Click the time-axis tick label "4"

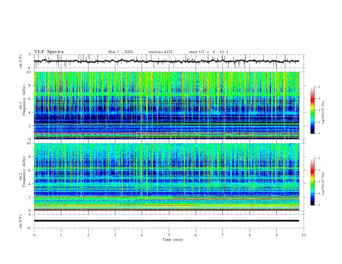[x=142, y=235]
